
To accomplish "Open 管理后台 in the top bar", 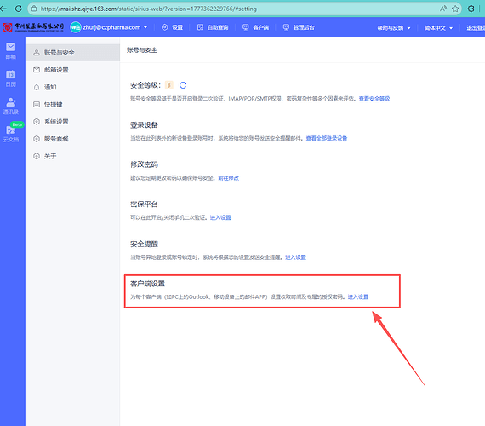I will tap(299, 27).
